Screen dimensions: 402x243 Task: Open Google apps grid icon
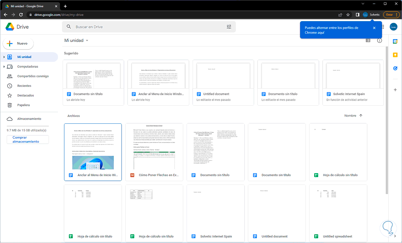click(382, 27)
